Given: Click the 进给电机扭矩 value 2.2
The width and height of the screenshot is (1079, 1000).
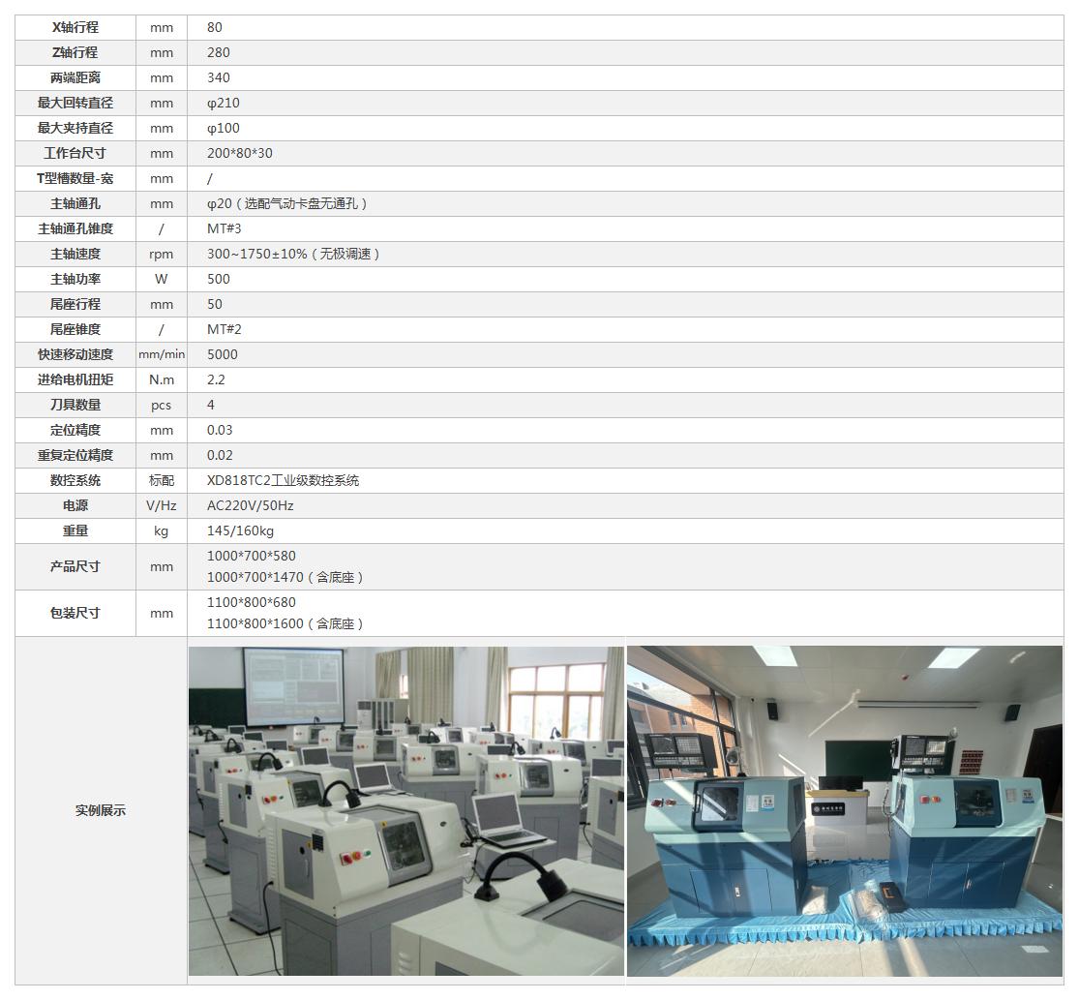Looking at the screenshot, I should tap(216, 379).
